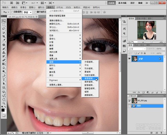Open the Layer Styles panel icon
Screen dimensions: 167x135
124,51
